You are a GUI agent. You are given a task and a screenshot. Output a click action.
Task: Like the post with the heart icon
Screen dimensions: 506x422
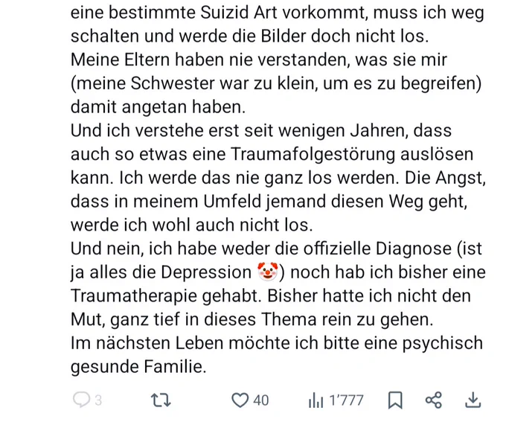(240, 400)
